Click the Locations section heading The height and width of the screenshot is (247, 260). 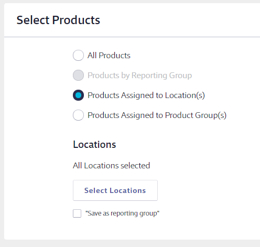(94, 145)
